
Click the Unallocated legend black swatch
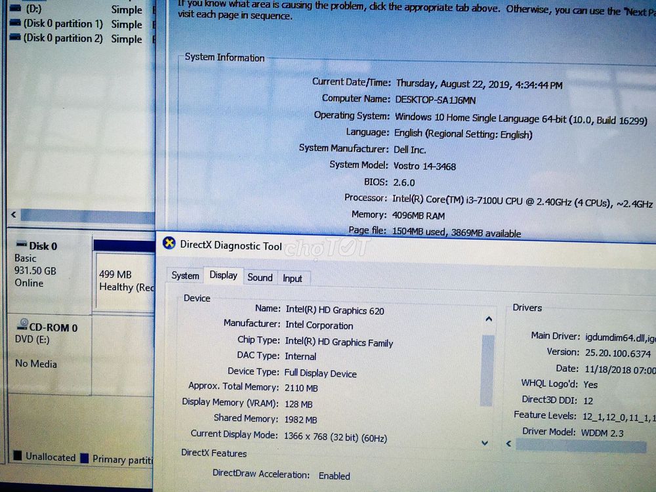tap(18, 456)
